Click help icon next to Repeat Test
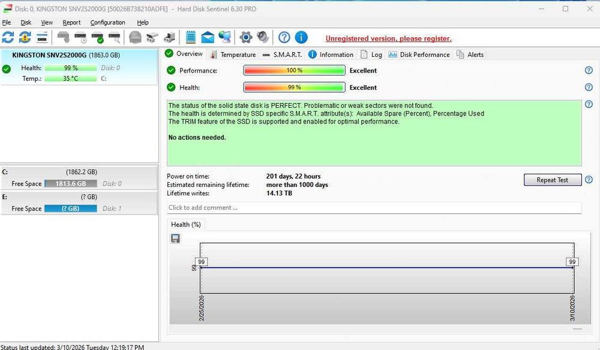600x350 pixels. pyautogui.click(x=589, y=180)
